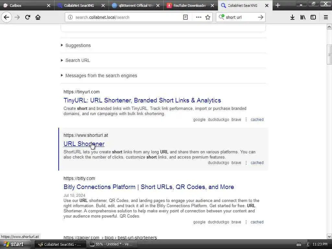Click the 11:23 PM taskbar clock

pyautogui.click(x=320, y=244)
